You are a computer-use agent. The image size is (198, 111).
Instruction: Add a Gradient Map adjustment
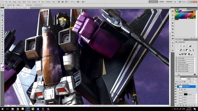[189, 54]
